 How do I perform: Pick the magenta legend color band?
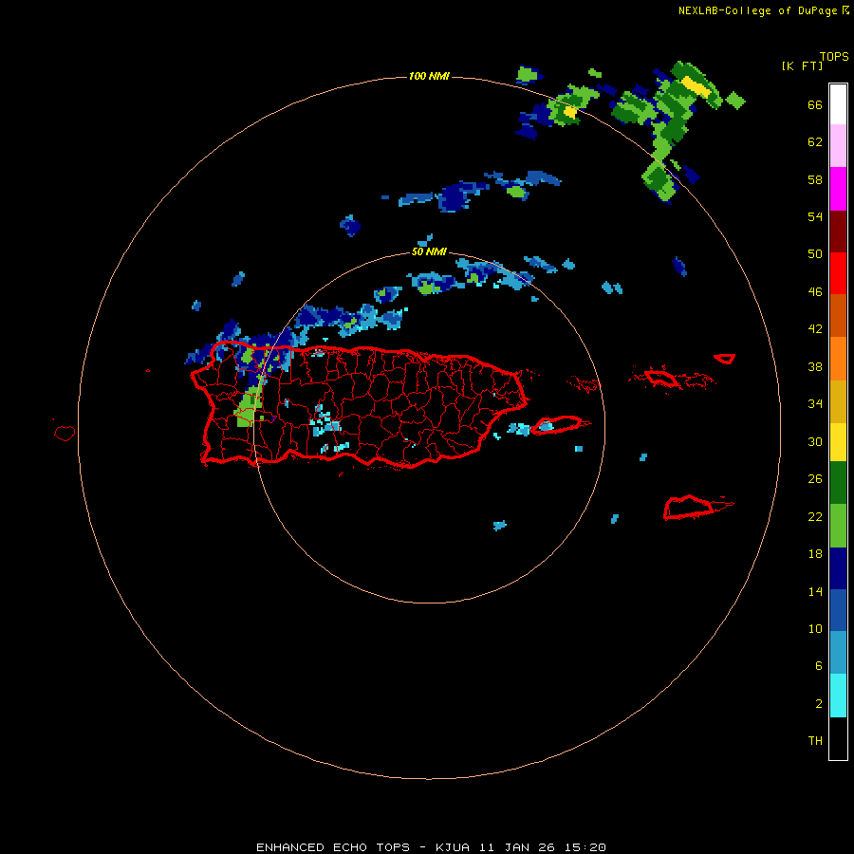pyautogui.click(x=838, y=189)
